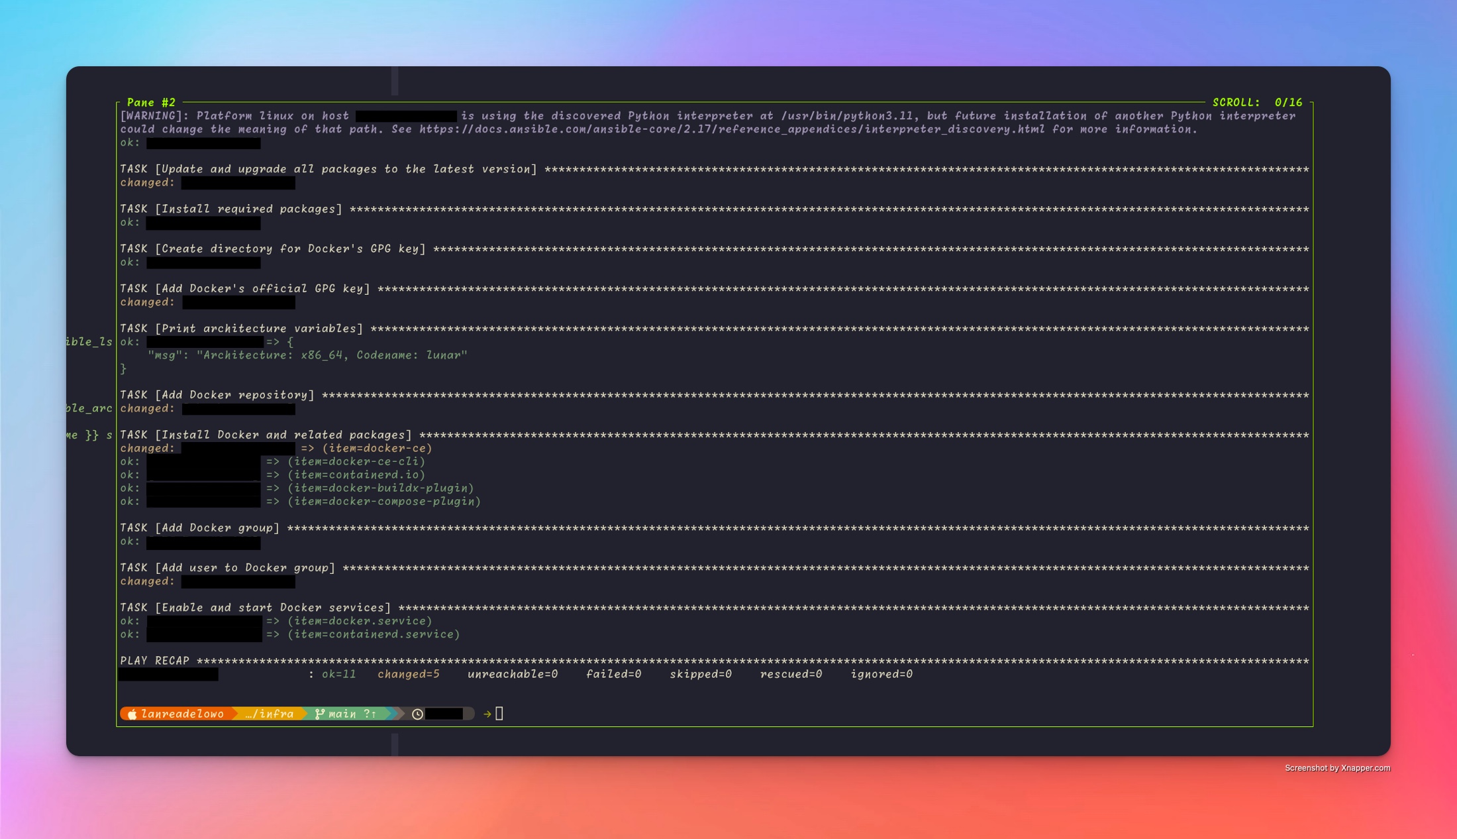The image size is (1457, 839).
Task: Click the '(item=containerd.service)' text
Action: tap(374, 634)
